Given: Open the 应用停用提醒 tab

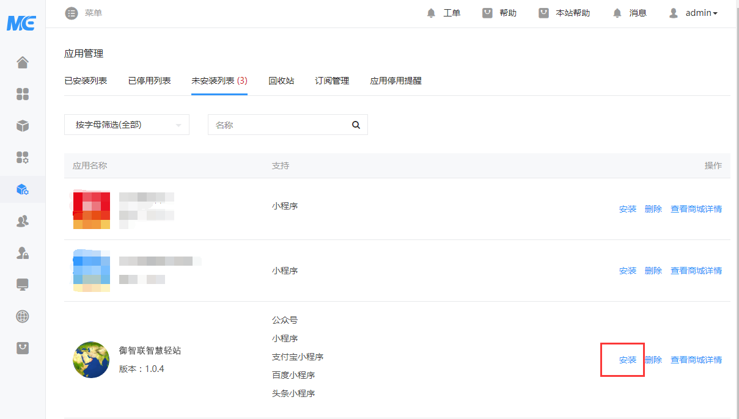Looking at the screenshot, I should [x=395, y=81].
